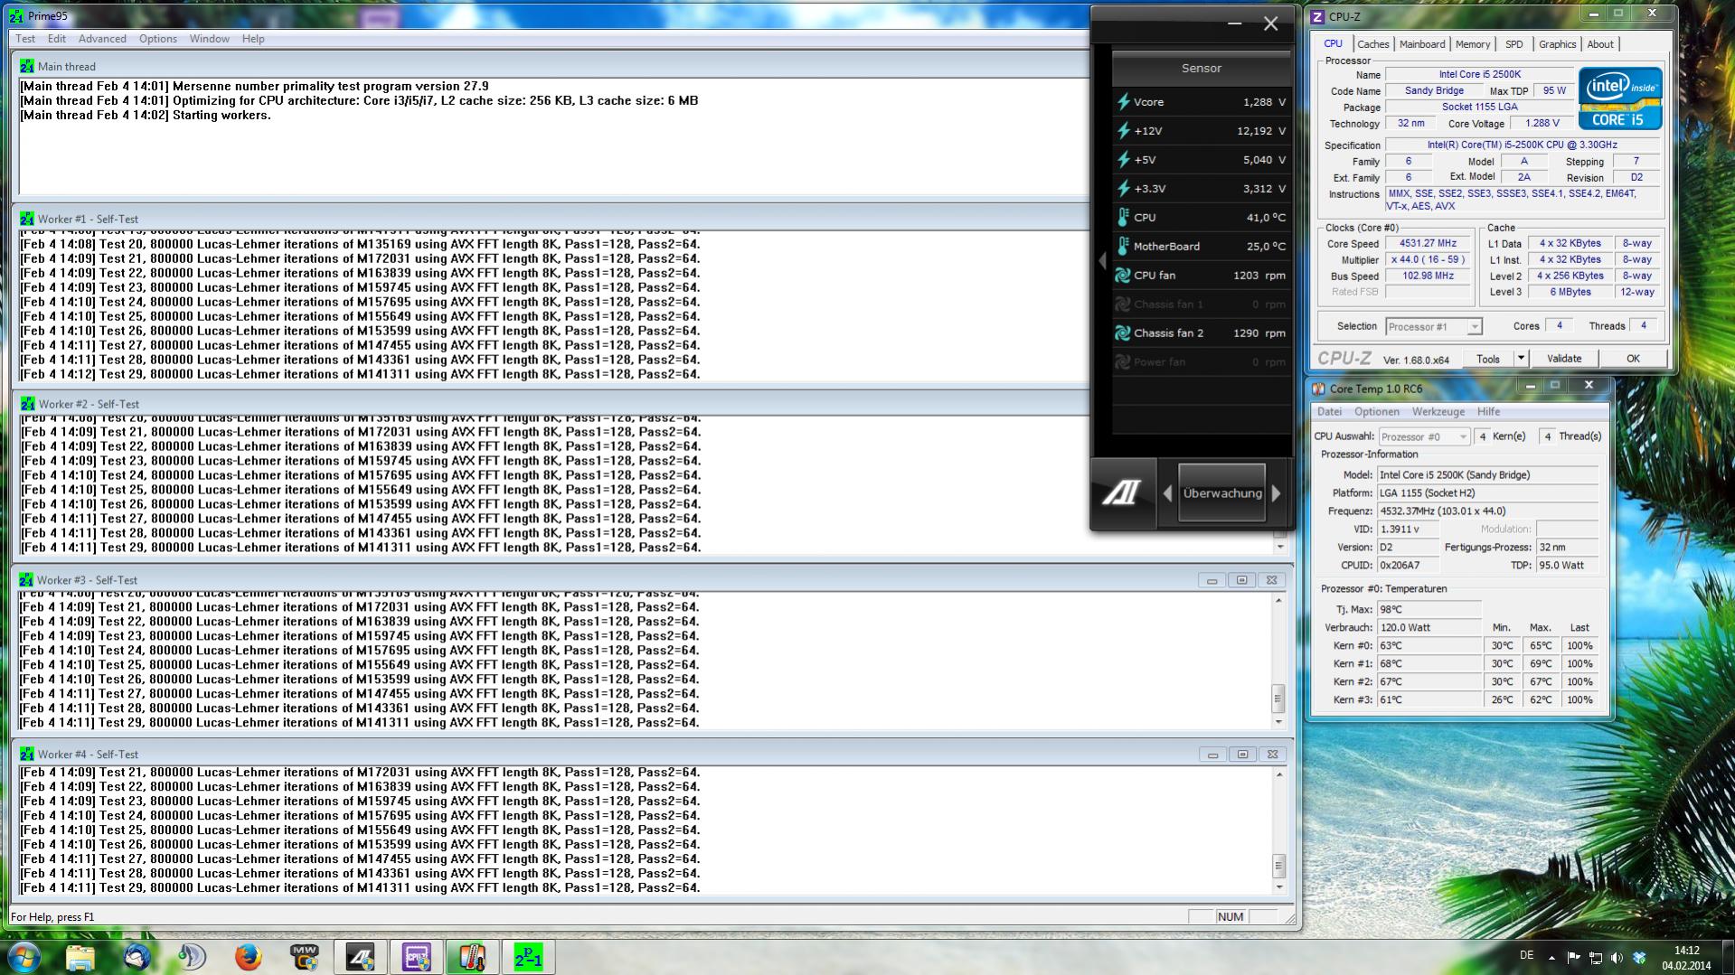Click the +5V lightning bolt sensor icon
The height and width of the screenshot is (975, 1735).
coord(1123,160)
